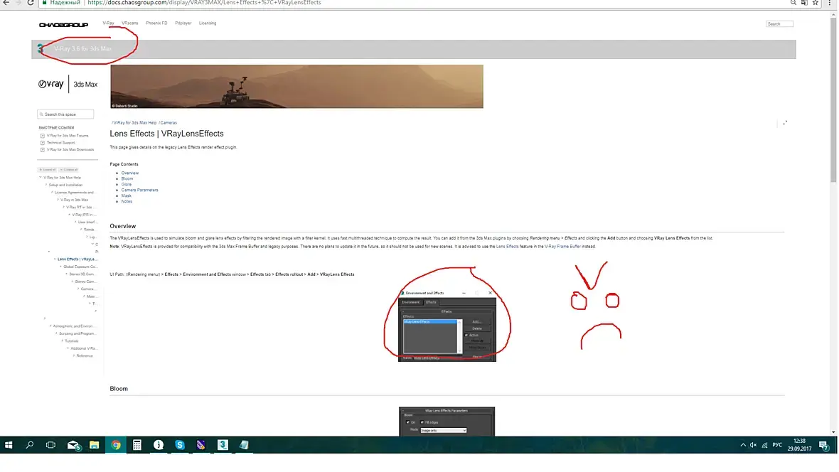Toggle the V-Ray IPR tree arrow

tap(70, 215)
